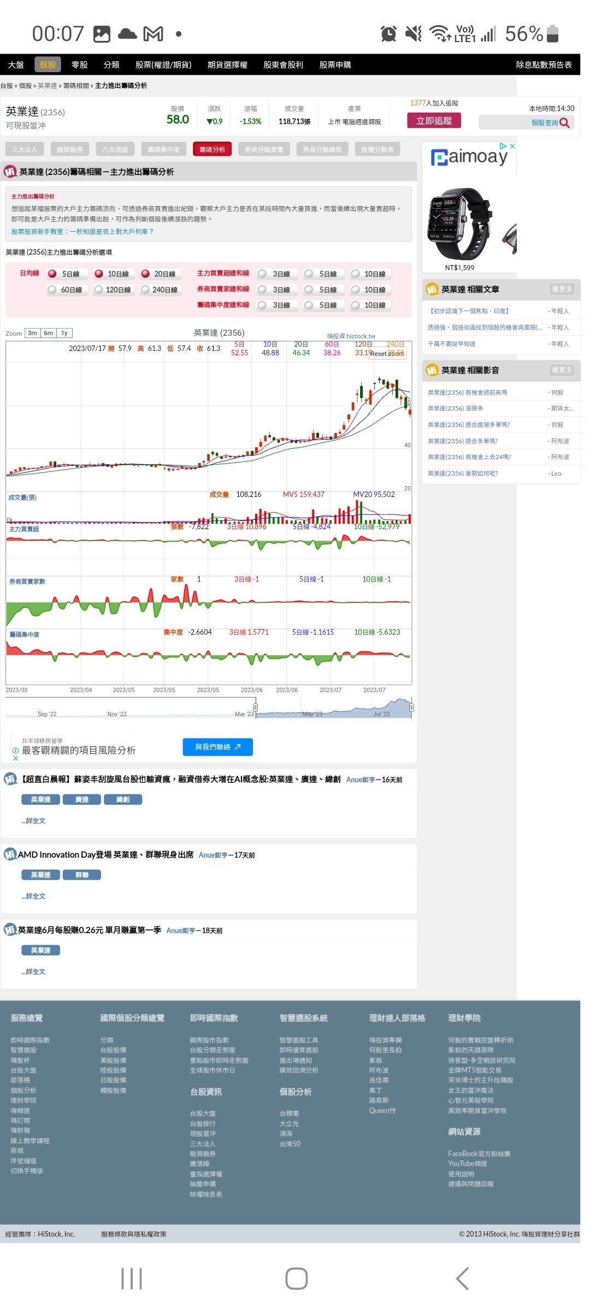This screenshot has width=590, height=1312.
Task: Open 服務條款與隱私權政策 link
Action: point(133,1234)
